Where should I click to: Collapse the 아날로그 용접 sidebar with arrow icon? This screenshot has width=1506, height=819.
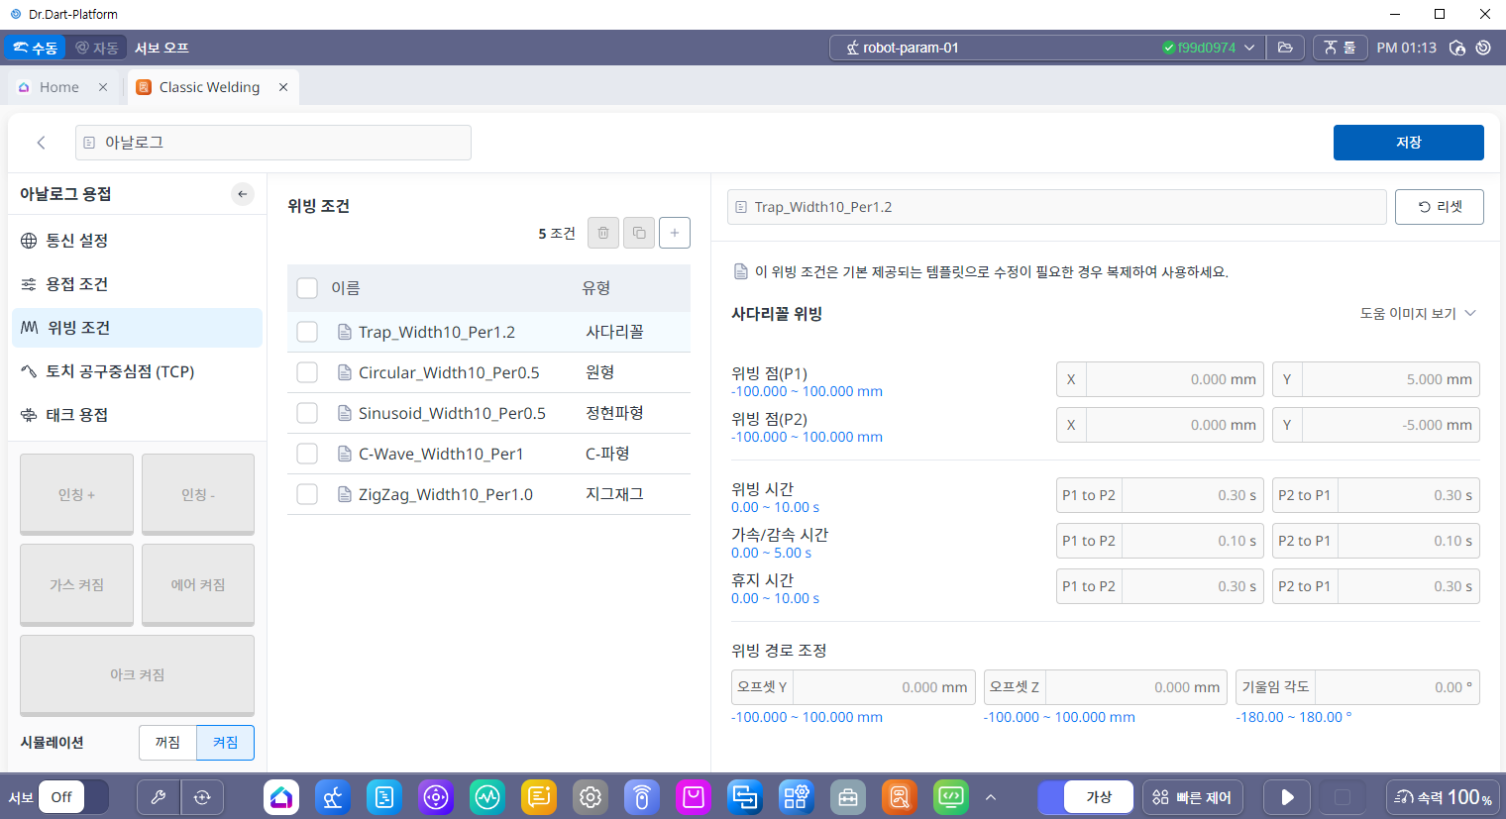(243, 194)
